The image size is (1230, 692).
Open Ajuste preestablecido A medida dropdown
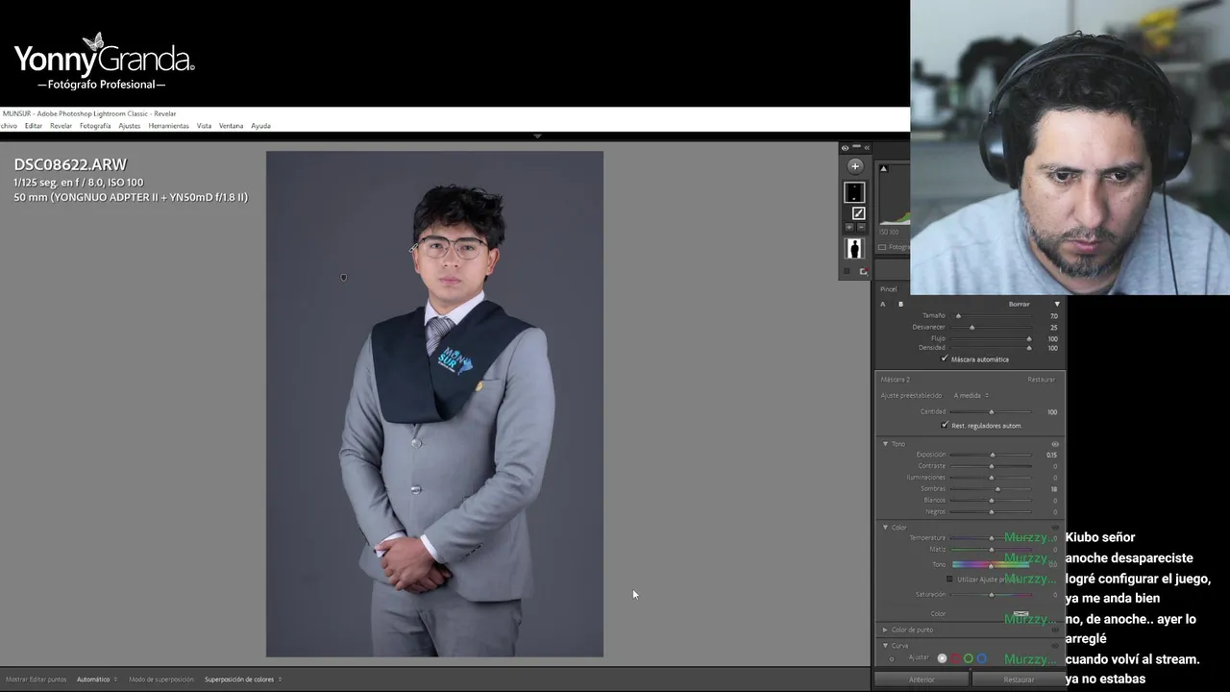971,396
